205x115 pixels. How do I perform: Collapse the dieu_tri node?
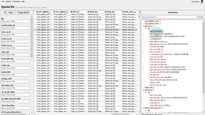pos(143,26)
